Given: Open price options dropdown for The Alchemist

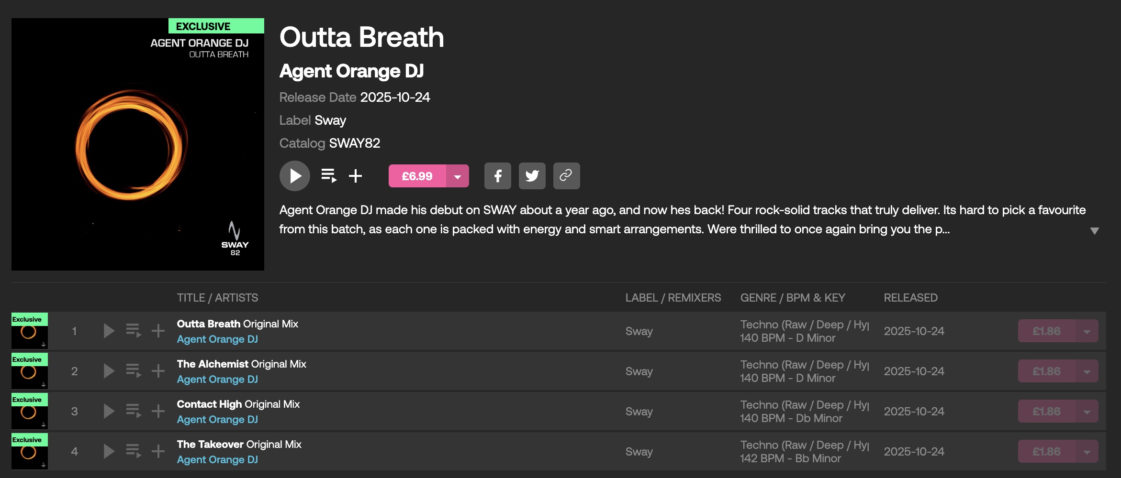Looking at the screenshot, I should click(x=1087, y=371).
